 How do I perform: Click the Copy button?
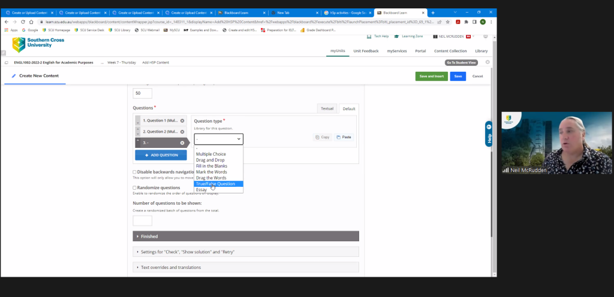pos(322,137)
